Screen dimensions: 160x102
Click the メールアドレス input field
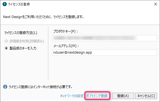click(x=105, y=53)
